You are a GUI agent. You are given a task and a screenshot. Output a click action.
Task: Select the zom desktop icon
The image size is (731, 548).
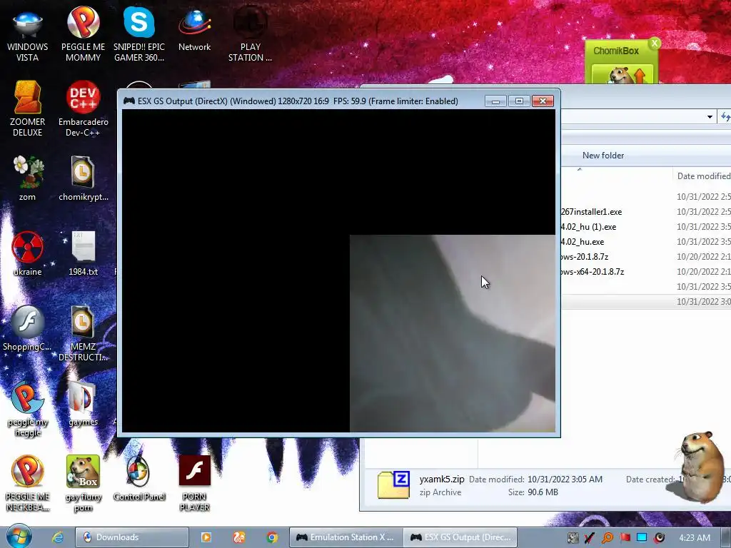coord(28,178)
